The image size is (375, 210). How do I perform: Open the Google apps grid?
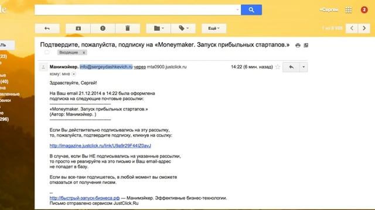(349, 10)
